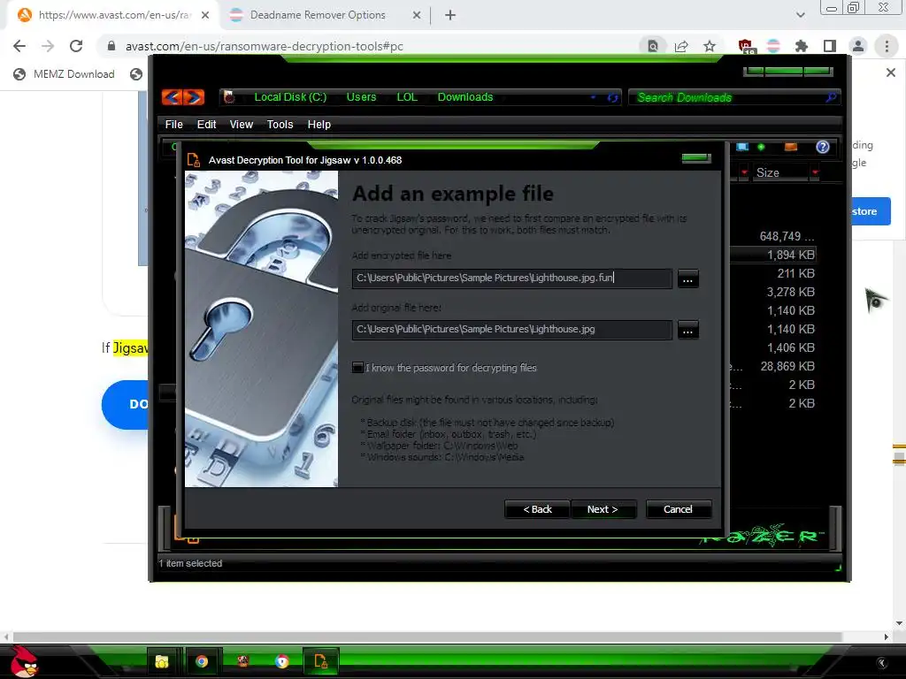
Task: Click the Back button in decryptor wizard
Action: click(537, 509)
